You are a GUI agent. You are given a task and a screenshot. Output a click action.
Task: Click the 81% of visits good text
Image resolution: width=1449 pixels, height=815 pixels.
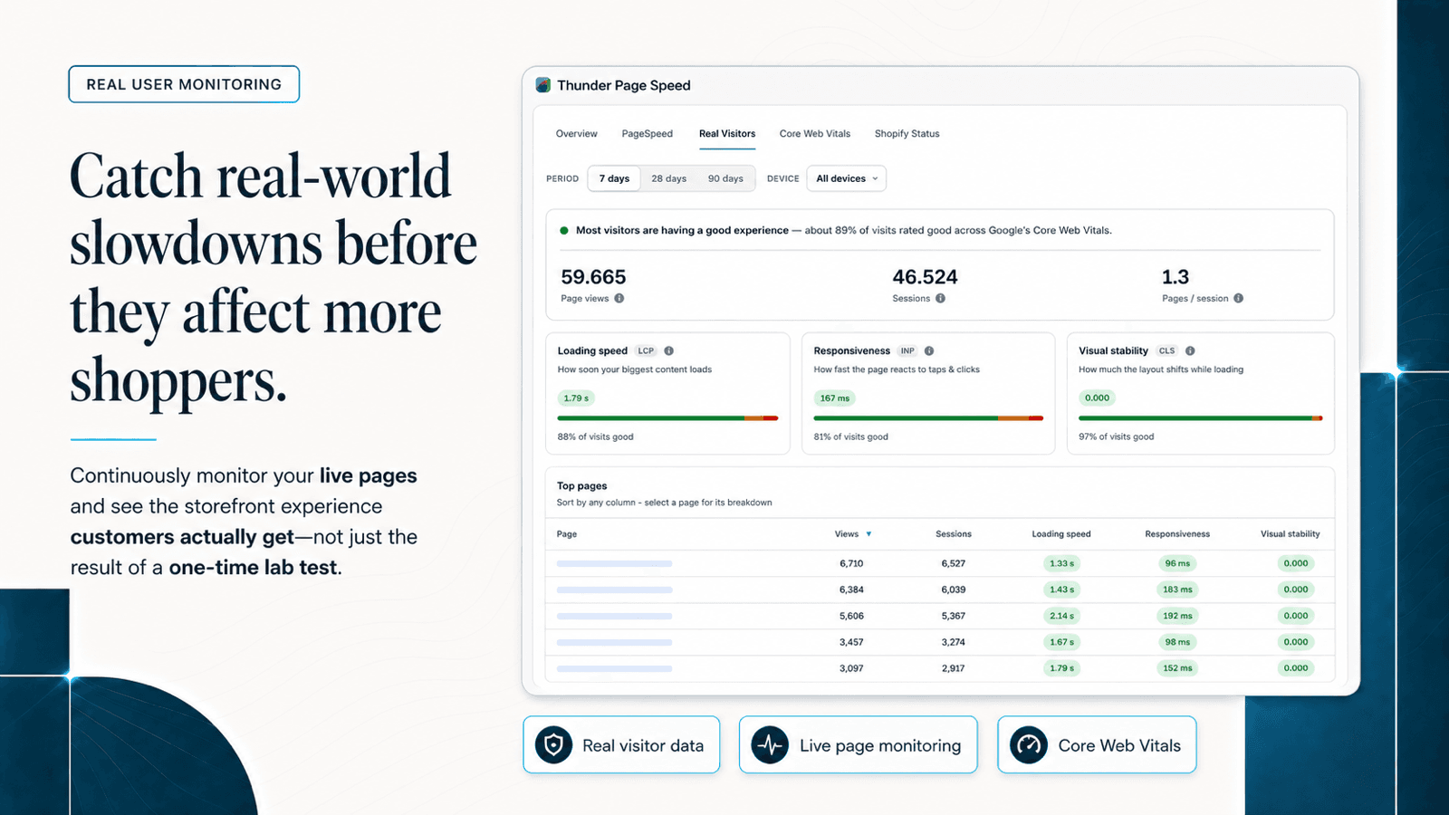click(x=851, y=436)
